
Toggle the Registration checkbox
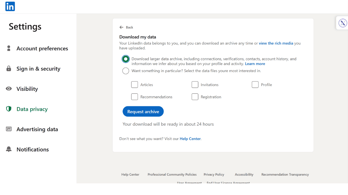(195, 97)
